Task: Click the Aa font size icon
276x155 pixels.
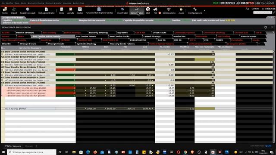Action: point(247,9)
